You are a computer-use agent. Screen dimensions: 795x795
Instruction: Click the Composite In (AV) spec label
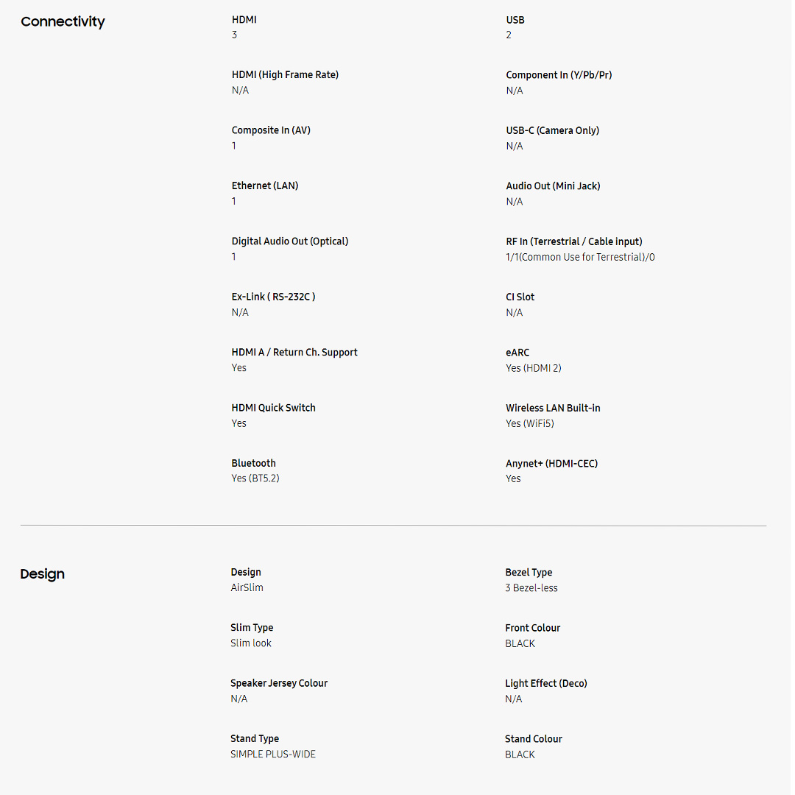(271, 130)
